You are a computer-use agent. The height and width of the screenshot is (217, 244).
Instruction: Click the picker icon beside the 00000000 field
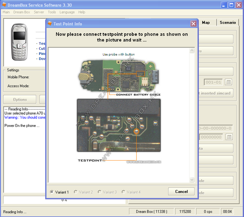(229, 137)
